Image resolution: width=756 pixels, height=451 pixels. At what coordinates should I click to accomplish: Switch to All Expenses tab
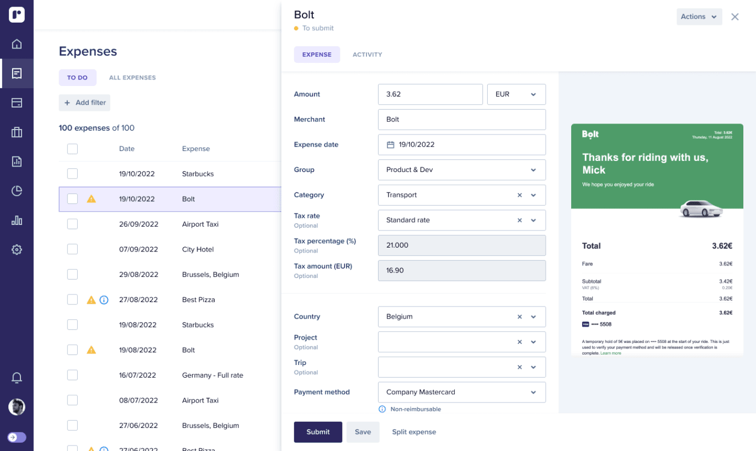tap(132, 78)
